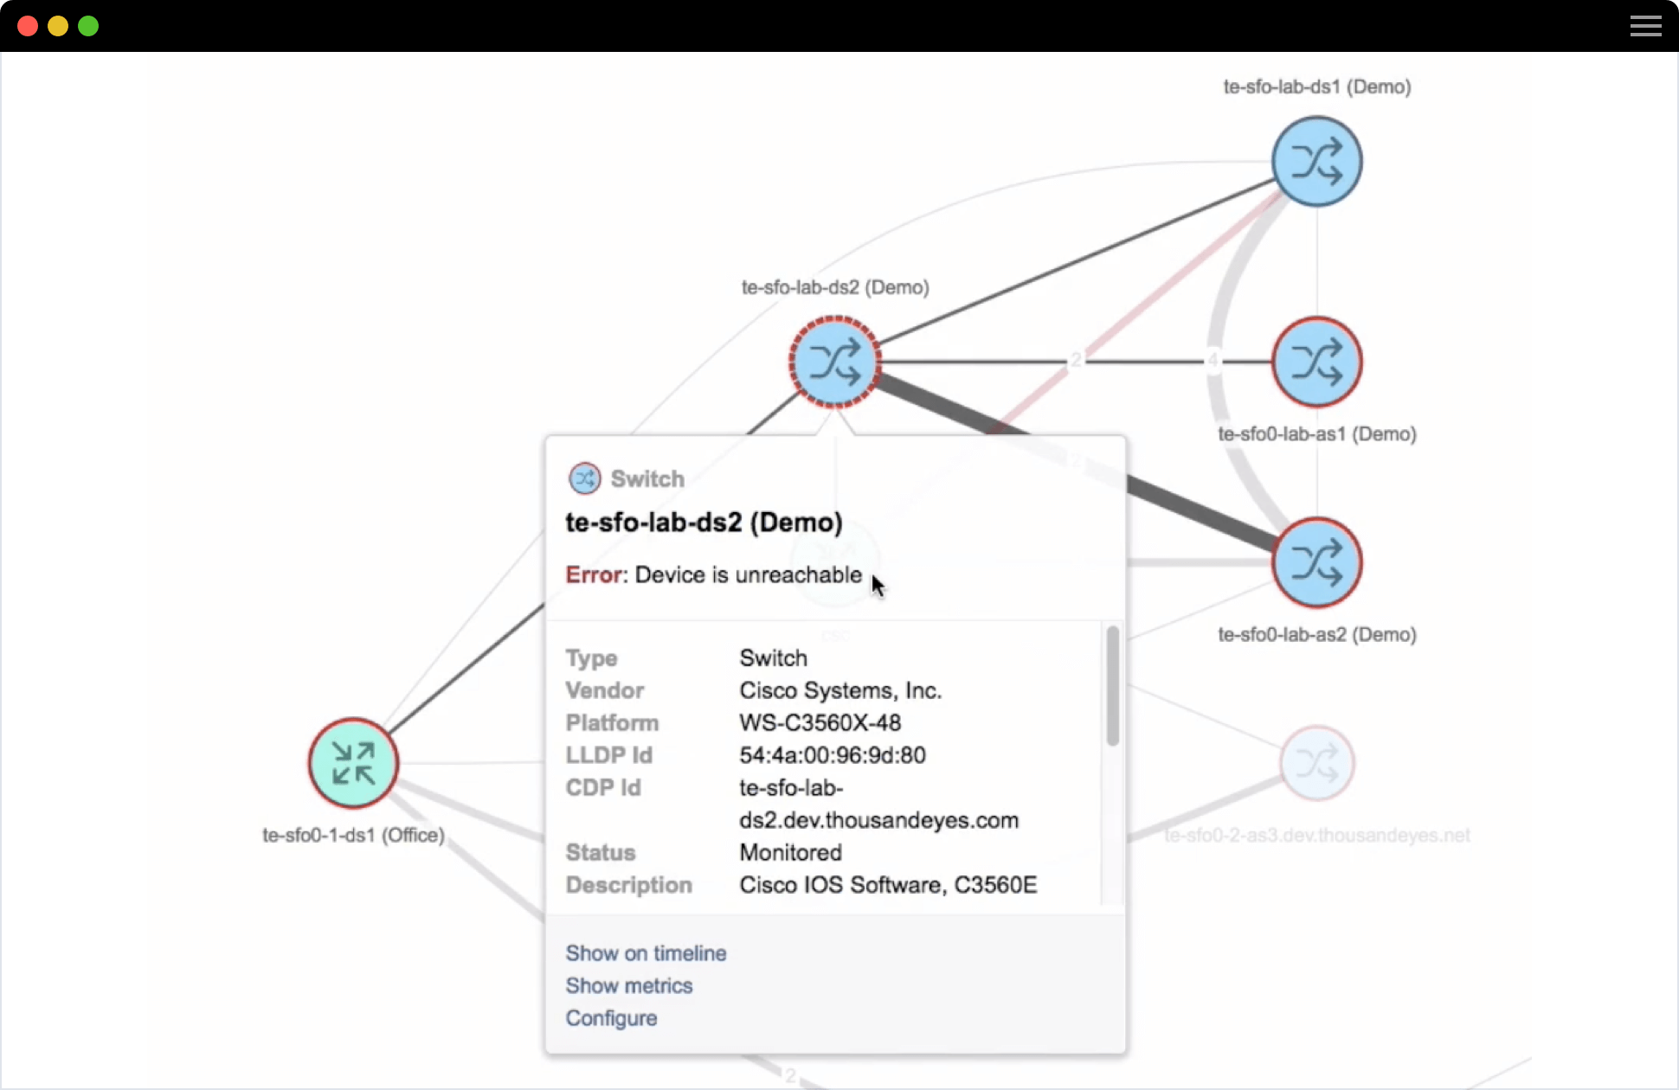Click the te-sfo0-1-ds1 (Office) label
Viewport: 1679px width, 1090px height.
click(353, 836)
